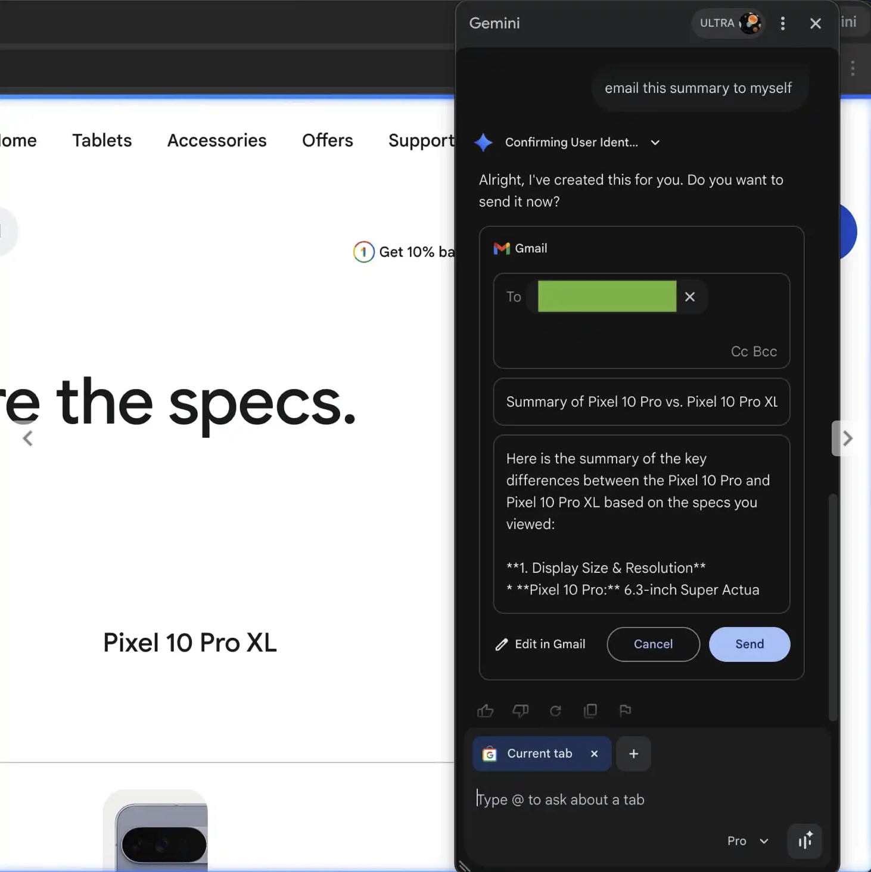Remove the Current tab chip
This screenshot has height=872, width=871.
pos(594,753)
